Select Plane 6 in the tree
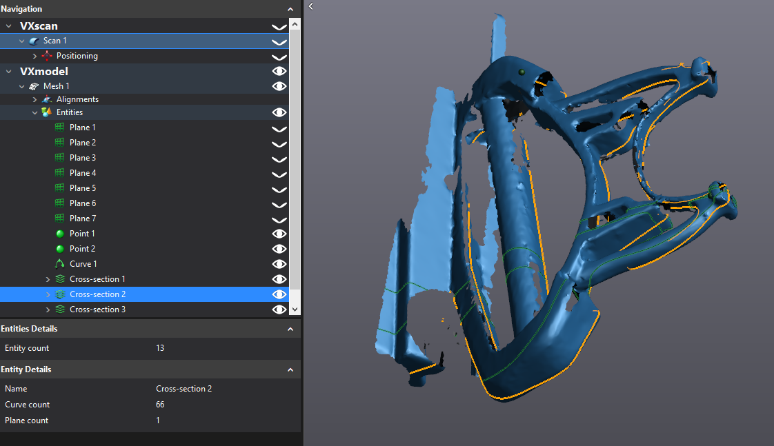This screenshot has height=446, width=774. [x=82, y=203]
